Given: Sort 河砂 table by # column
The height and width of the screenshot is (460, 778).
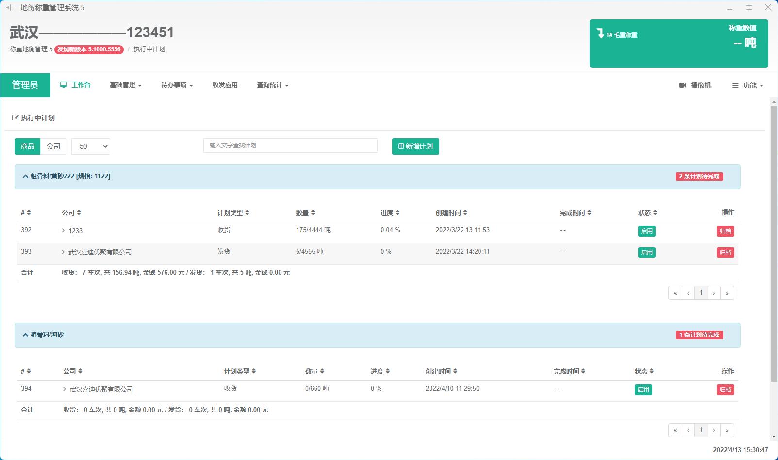Looking at the screenshot, I should coord(26,371).
